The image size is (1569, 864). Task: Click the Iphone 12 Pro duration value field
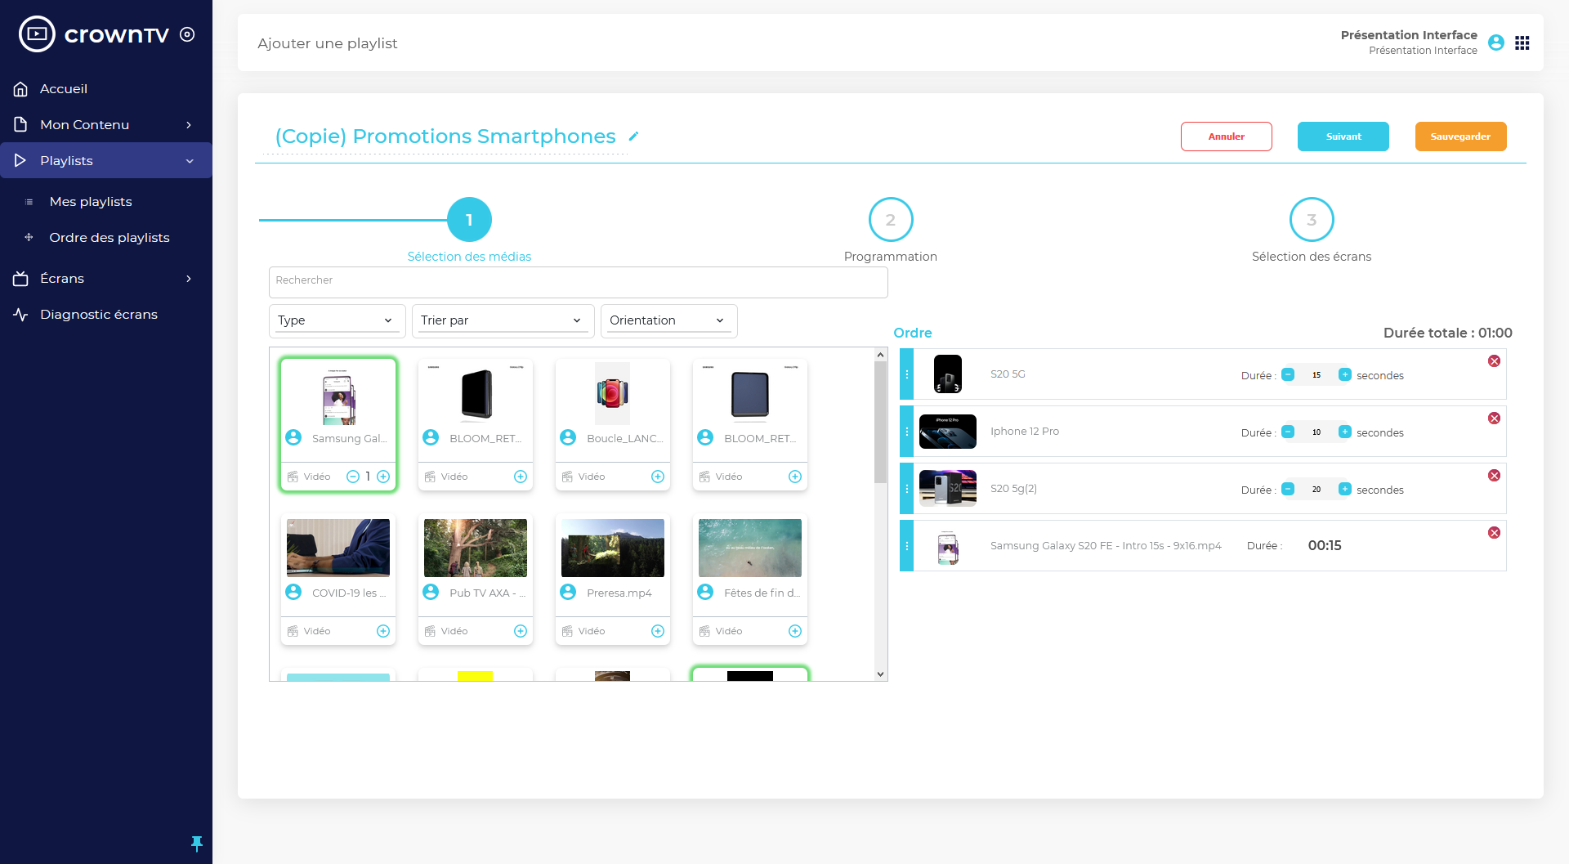point(1316,432)
